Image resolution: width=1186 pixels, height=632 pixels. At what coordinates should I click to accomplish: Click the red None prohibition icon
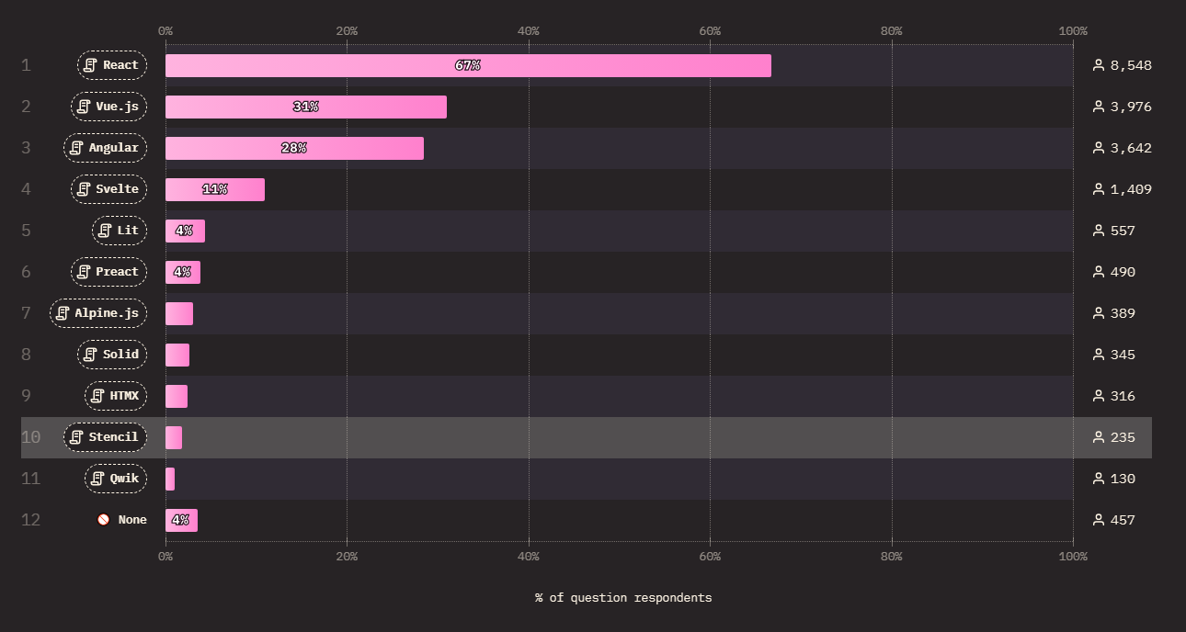pos(104,520)
